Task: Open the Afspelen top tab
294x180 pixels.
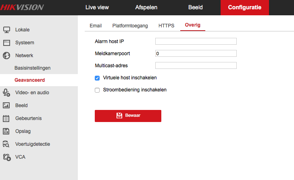Action: [x=146, y=7]
